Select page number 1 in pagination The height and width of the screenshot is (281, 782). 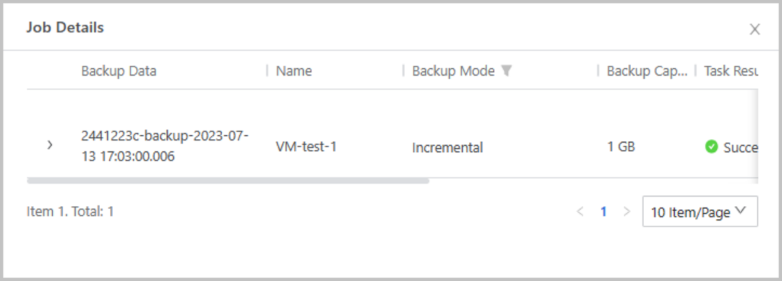[x=603, y=211]
